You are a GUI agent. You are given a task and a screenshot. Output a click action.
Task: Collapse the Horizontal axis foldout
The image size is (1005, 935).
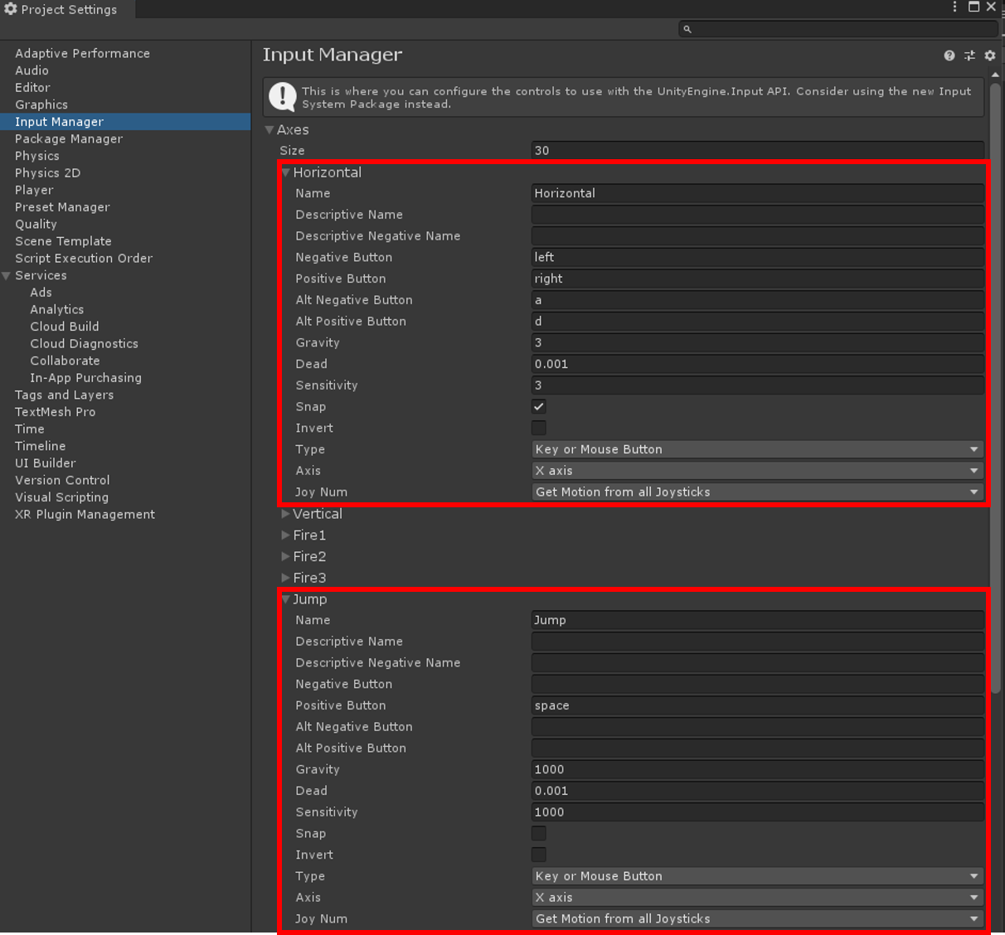click(x=285, y=172)
